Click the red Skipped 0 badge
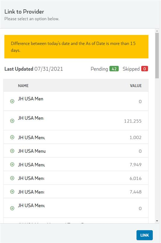Viewport: 161px width, 243px height. tap(145, 69)
